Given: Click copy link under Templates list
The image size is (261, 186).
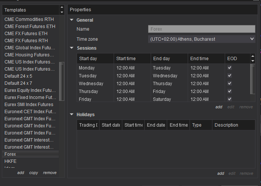Looking at the screenshot, I should pyautogui.click(x=34, y=173).
